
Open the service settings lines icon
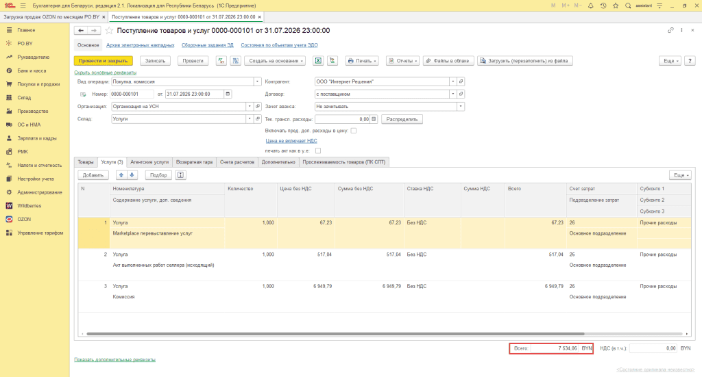[659, 5]
